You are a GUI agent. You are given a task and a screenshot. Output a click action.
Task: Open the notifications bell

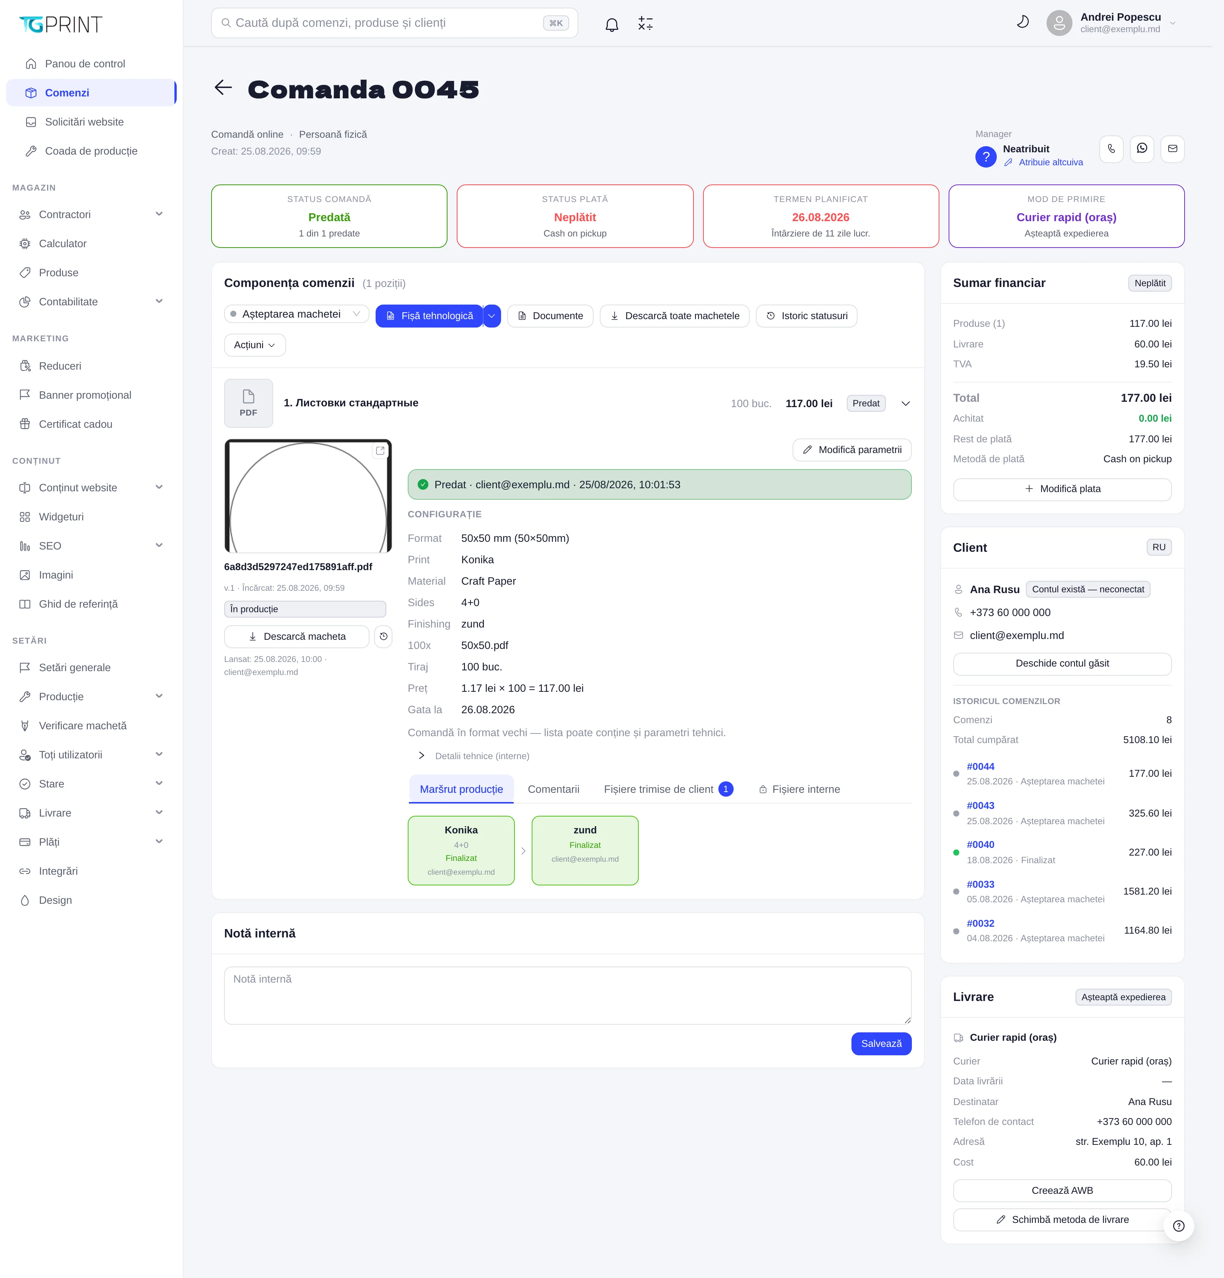611,24
